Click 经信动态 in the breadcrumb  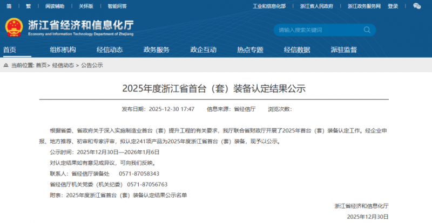(64, 65)
